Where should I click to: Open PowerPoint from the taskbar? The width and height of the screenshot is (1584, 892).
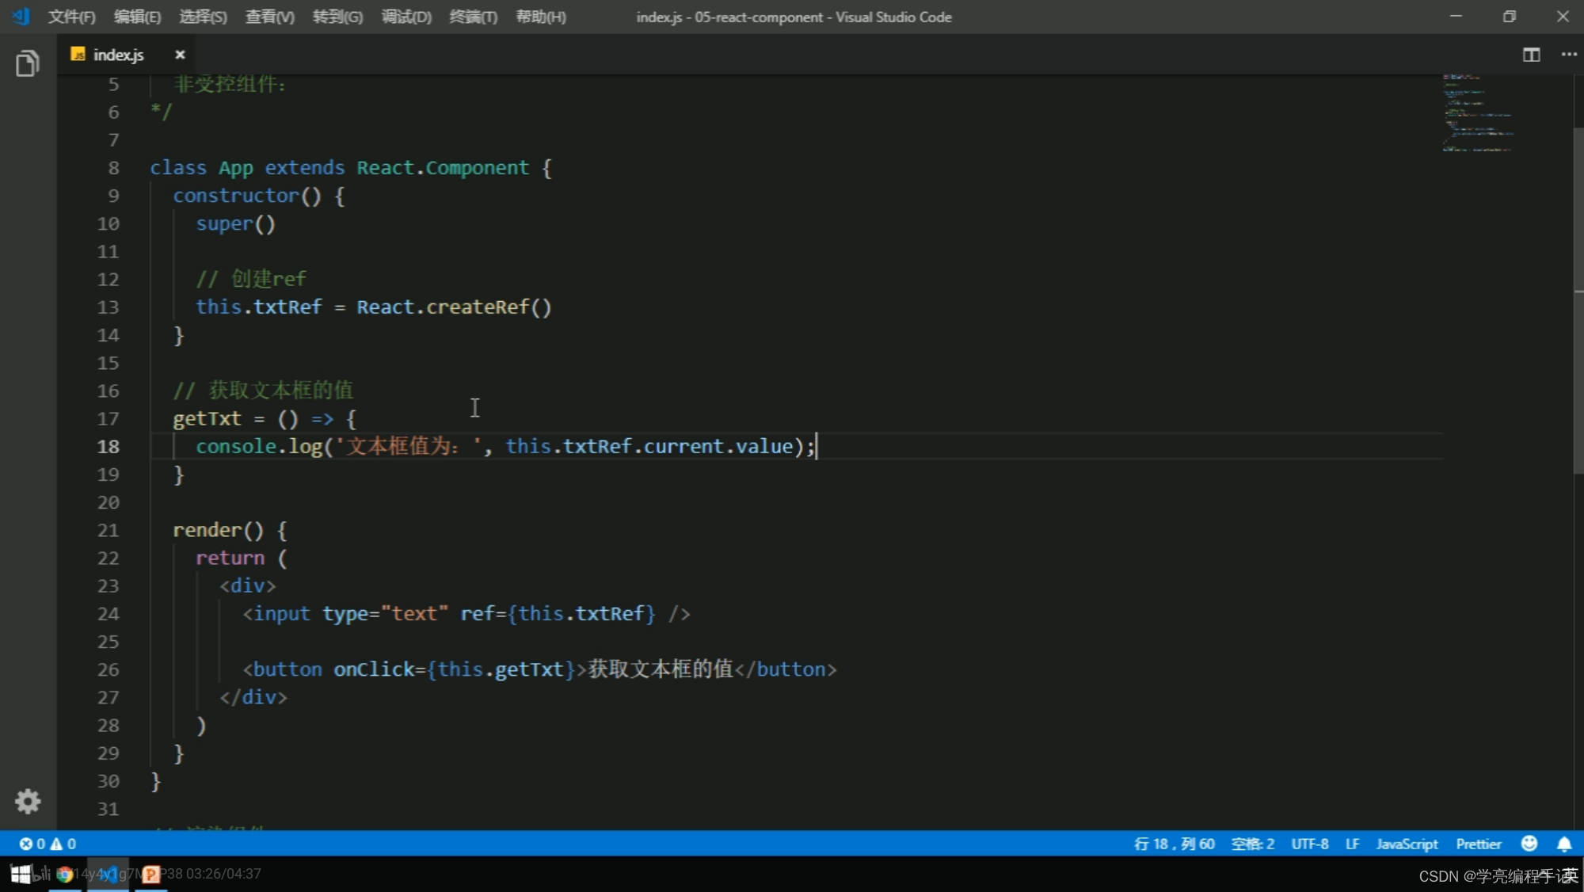[150, 874]
